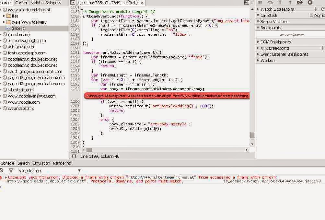Viewport: 325px width, 220px height.
Task: Open the js file link at line 1199
Action: click(272, 181)
